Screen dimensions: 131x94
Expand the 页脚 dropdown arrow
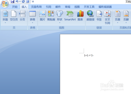[126, 23]
